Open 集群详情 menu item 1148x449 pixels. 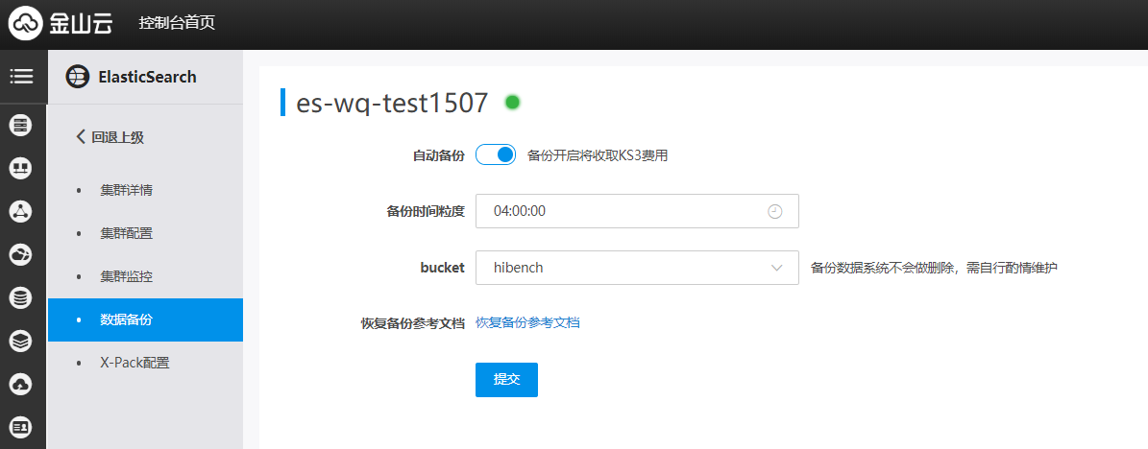[x=126, y=191]
